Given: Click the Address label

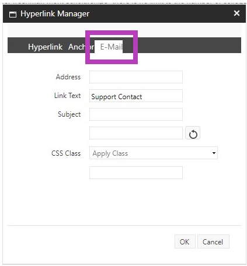Looking at the screenshot, I should 68,77.
